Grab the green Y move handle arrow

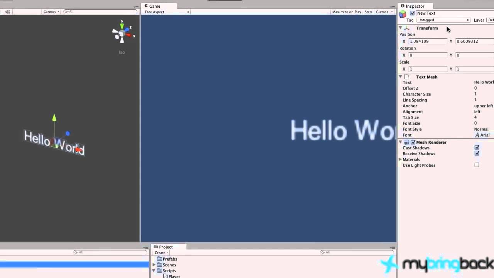pos(54,117)
